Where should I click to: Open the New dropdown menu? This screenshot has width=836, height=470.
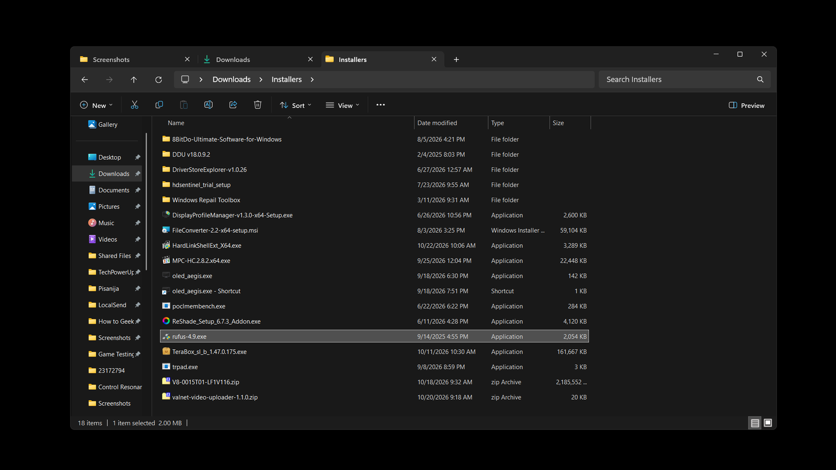(96, 105)
